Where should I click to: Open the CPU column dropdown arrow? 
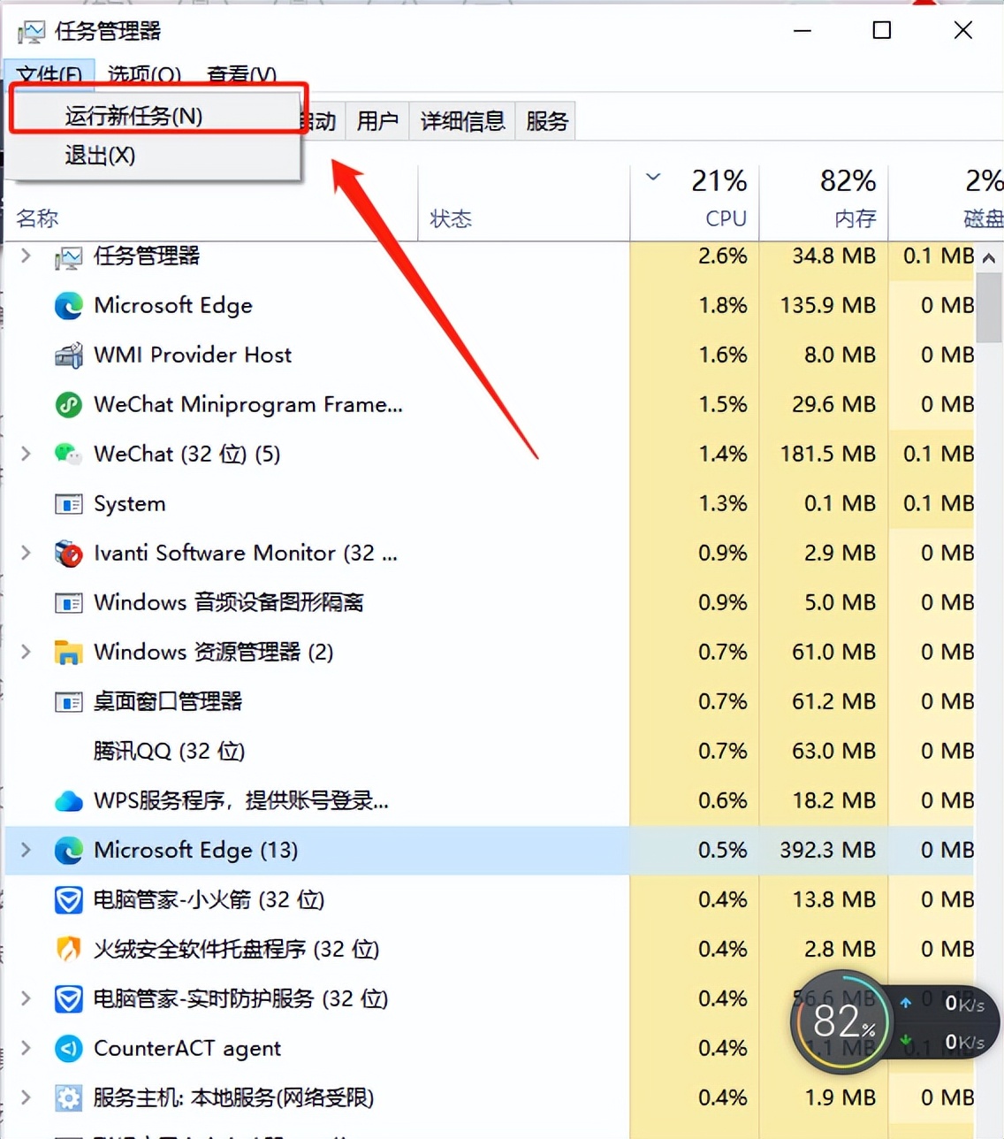pyautogui.click(x=652, y=177)
